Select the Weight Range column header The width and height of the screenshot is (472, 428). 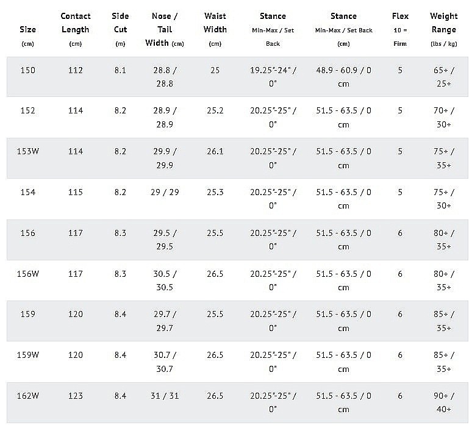click(x=443, y=23)
